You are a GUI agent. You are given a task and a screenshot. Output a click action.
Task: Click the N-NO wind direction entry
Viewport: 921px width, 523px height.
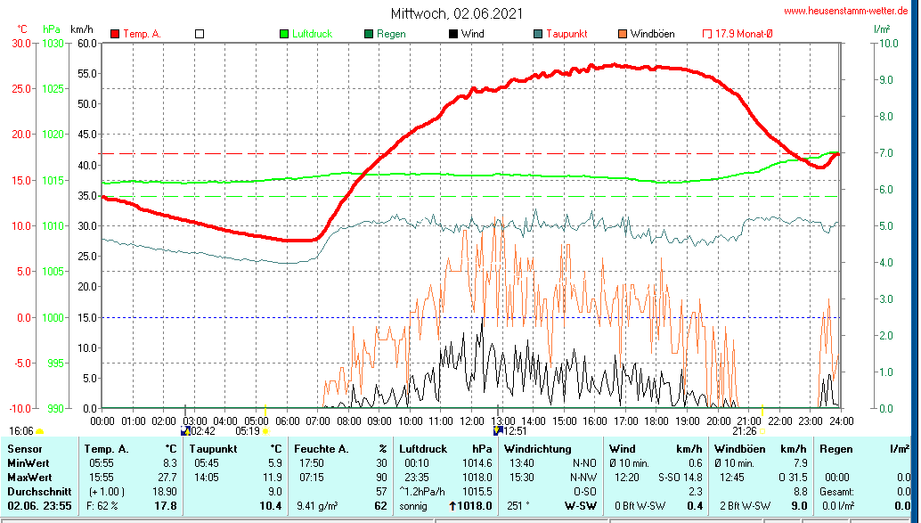[584, 463]
